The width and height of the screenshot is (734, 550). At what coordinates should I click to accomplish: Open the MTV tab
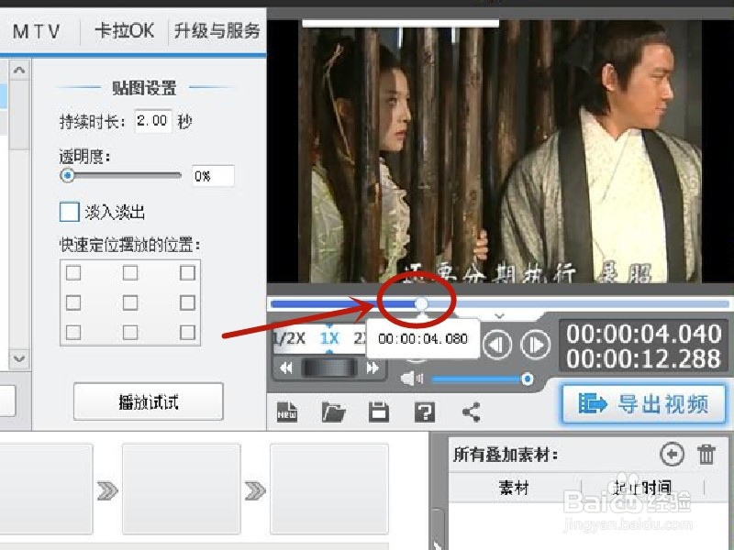[37, 32]
